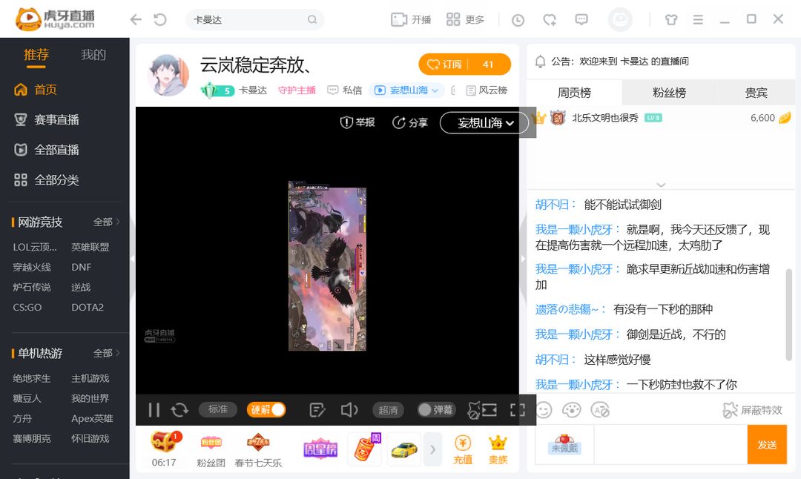The height and width of the screenshot is (479, 801).
Task: Report the stream with 举报
Action: (x=357, y=122)
